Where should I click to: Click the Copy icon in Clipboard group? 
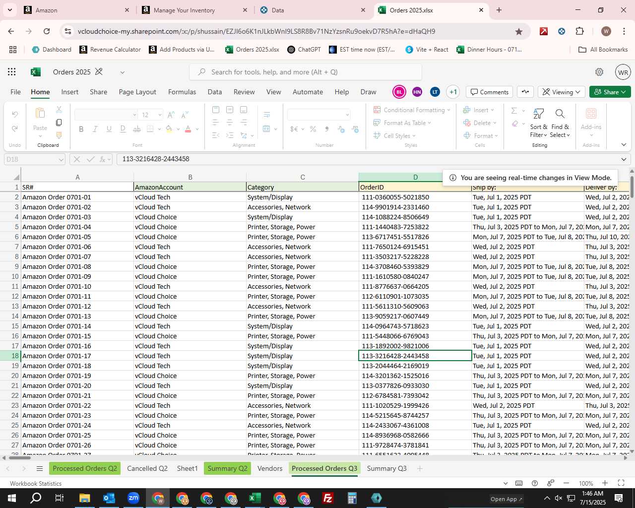[x=59, y=122]
